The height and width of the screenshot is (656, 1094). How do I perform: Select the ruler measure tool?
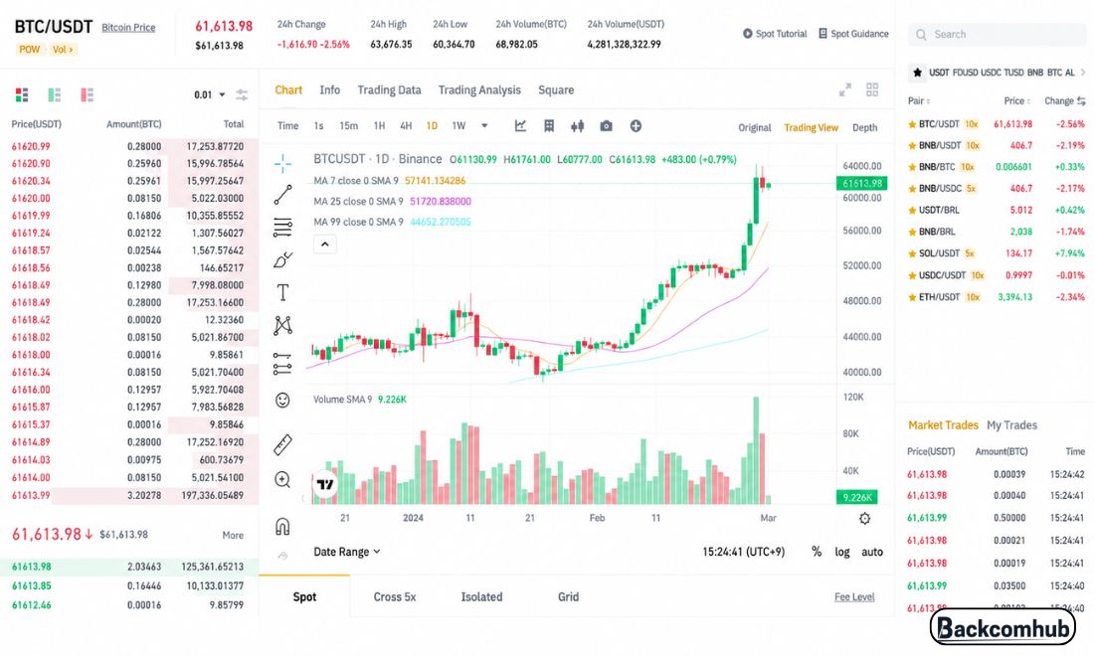pos(282,444)
